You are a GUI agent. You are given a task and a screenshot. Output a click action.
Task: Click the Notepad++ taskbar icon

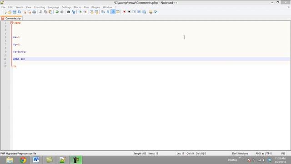tap(63, 160)
